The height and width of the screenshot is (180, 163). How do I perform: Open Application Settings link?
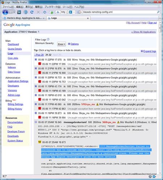pos(18,81)
